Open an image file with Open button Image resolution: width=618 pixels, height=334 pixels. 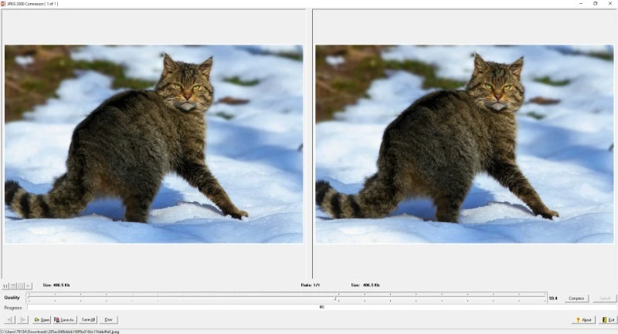coord(42,319)
